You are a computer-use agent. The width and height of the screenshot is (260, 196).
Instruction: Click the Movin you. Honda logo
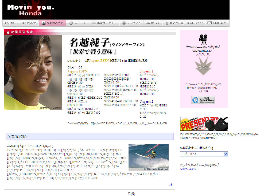coord(30,10)
